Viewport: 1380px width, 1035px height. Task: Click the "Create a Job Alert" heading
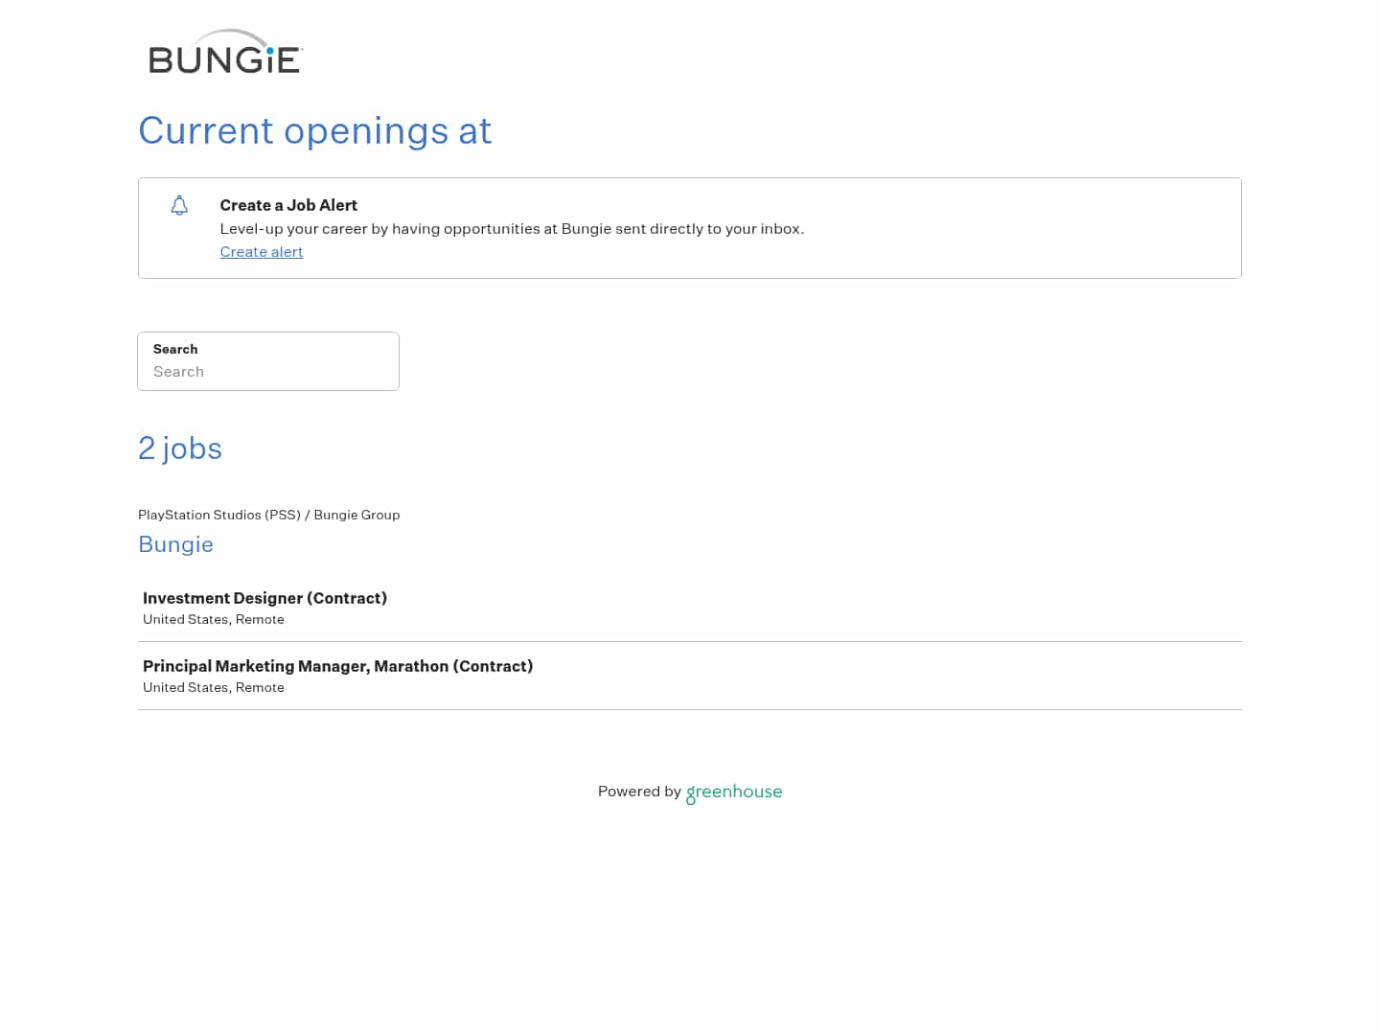pyautogui.click(x=288, y=205)
